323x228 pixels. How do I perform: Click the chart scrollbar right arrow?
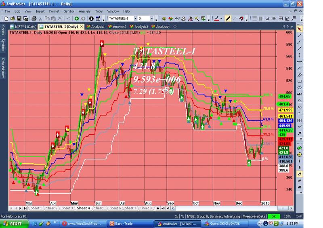coord(291,208)
